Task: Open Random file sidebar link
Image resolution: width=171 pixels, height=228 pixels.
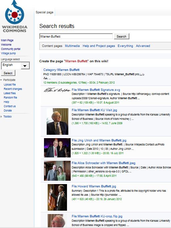Action: (10, 98)
